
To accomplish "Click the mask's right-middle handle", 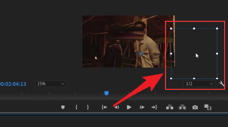I will pyautogui.click(x=217, y=54).
